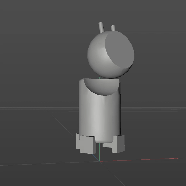Select the shorter right antenna on the head

pos(113,28)
